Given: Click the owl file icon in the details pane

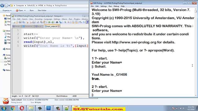Looking at the screenshot, I should coord(6,101).
